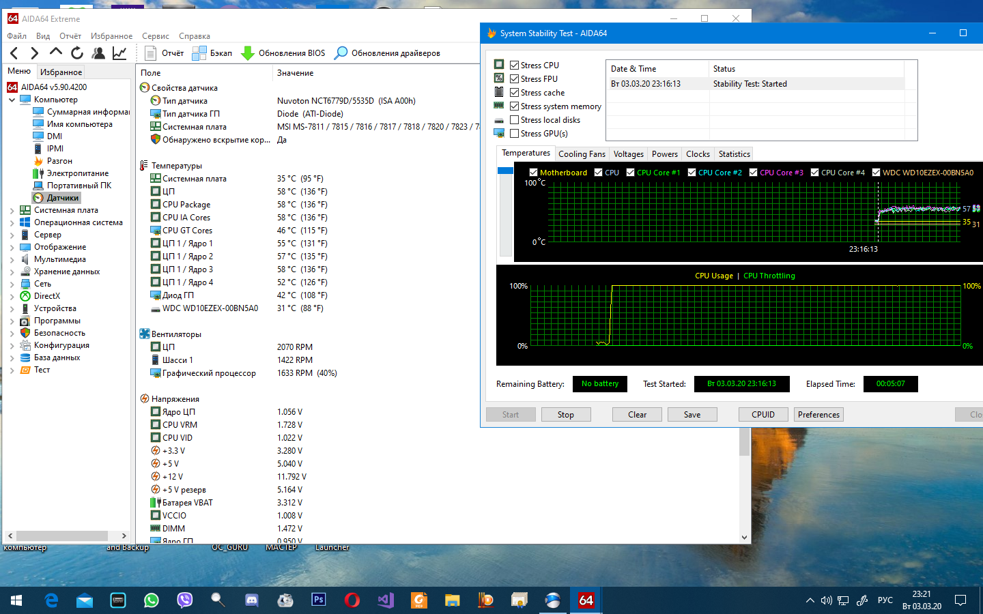Open the Избранное tab beside the Меню tab
The image size is (983, 614).
click(x=61, y=72)
